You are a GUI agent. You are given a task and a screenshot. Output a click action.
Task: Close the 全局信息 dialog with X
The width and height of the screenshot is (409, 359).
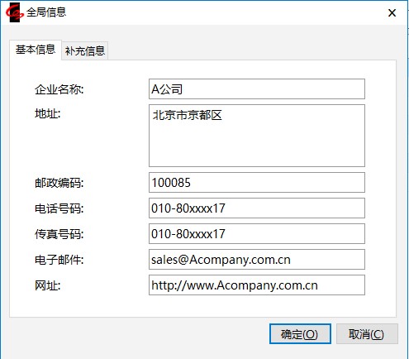[392, 12]
